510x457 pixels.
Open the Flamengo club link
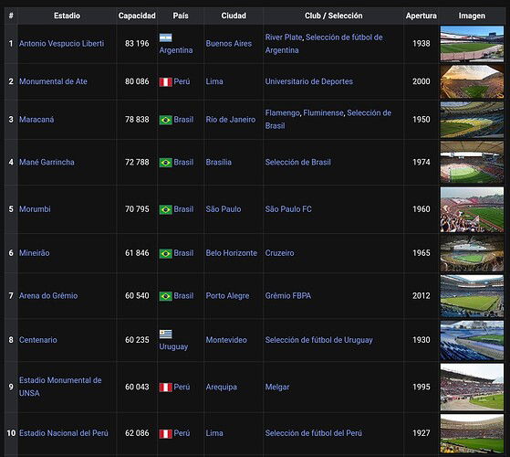(282, 113)
